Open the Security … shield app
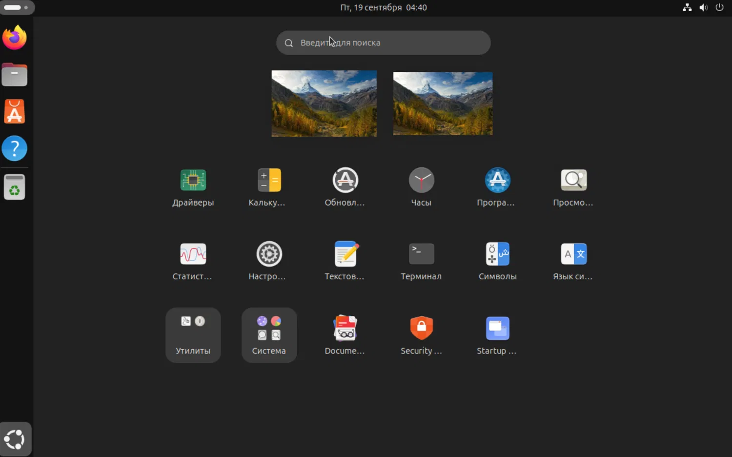 point(422,335)
